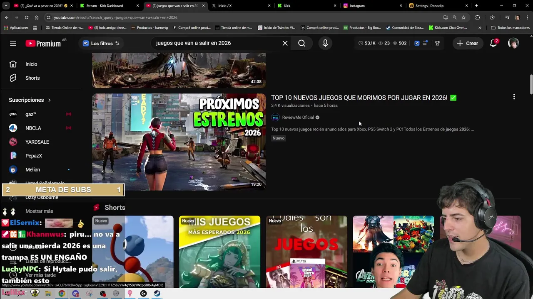Open 'Productos - barrovtg' bookmark

(149, 28)
